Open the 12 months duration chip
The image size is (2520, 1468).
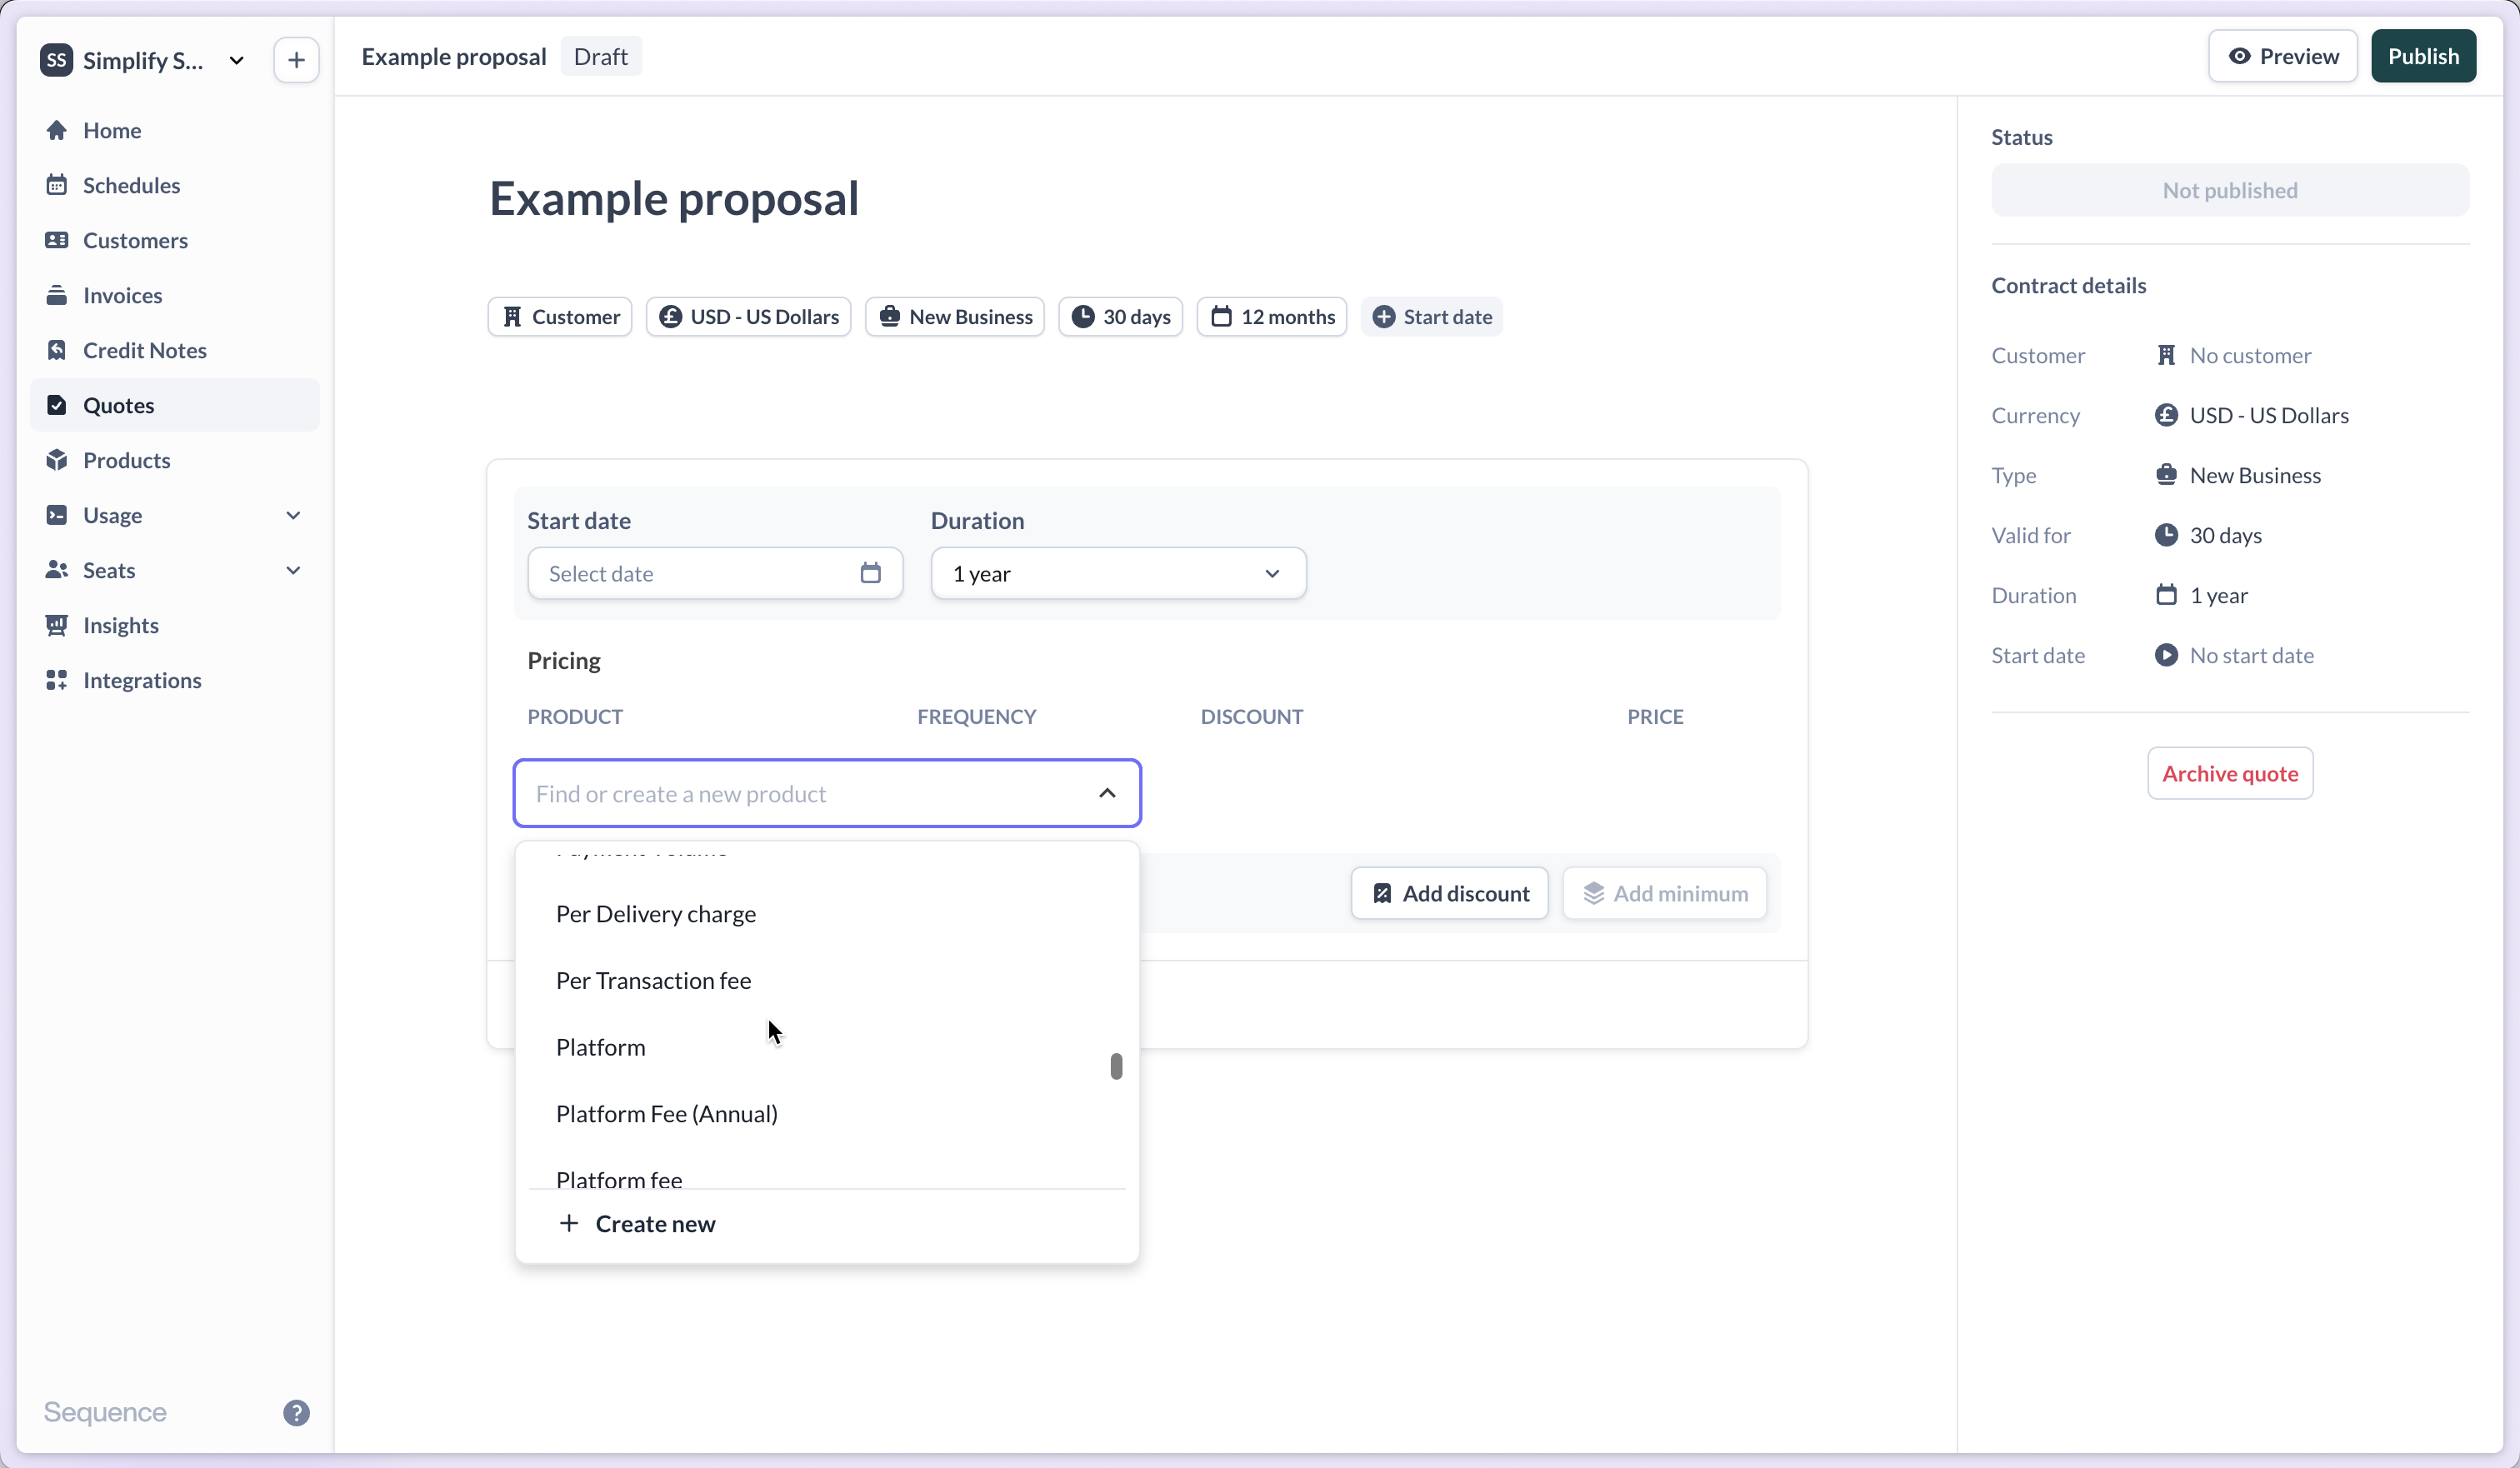coord(1272,317)
